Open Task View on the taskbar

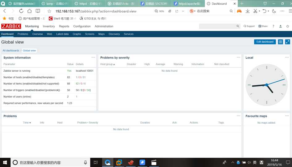tap(96, 162)
